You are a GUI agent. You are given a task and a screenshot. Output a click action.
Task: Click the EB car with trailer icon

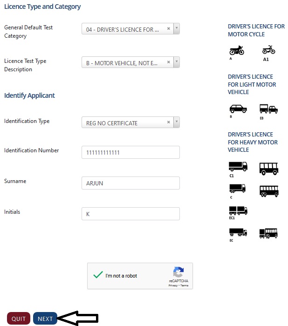coord(268,109)
